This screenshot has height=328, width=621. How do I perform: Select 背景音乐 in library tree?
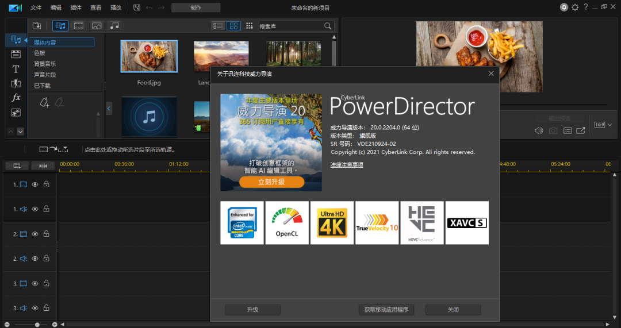(45, 64)
